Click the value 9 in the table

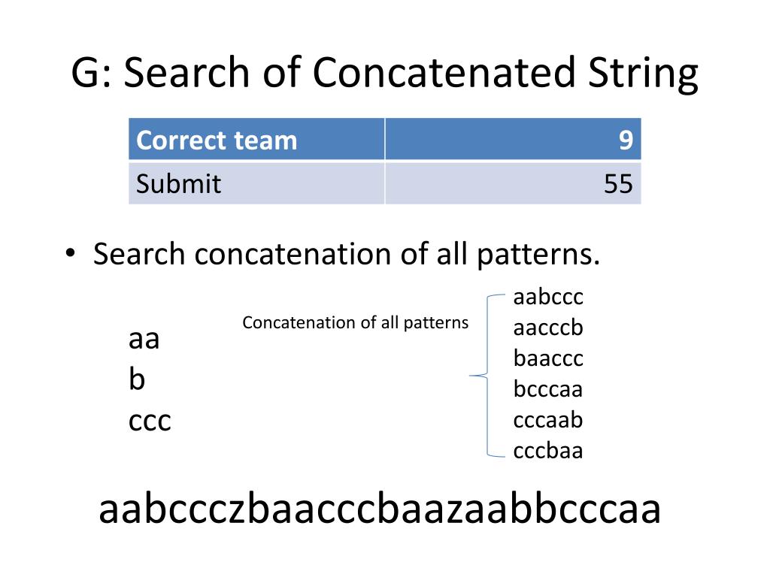pyautogui.click(x=626, y=140)
